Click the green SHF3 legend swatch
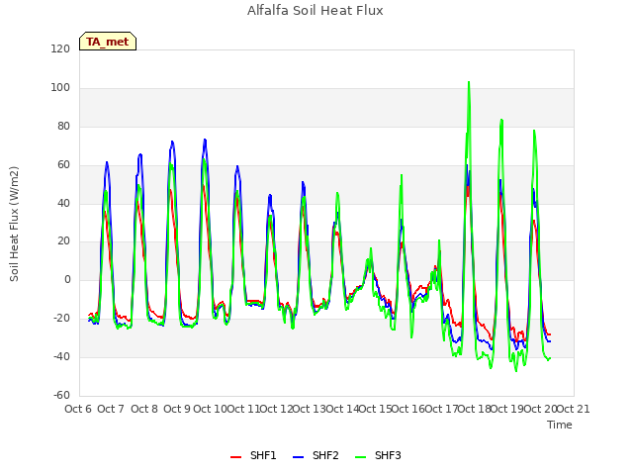This screenshot has width=633, height=475. [360, 457]
